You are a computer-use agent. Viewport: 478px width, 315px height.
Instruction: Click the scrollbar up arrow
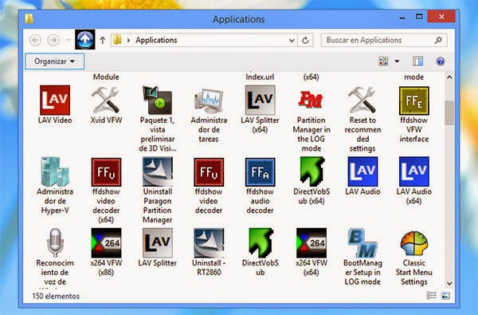point(449,77)
